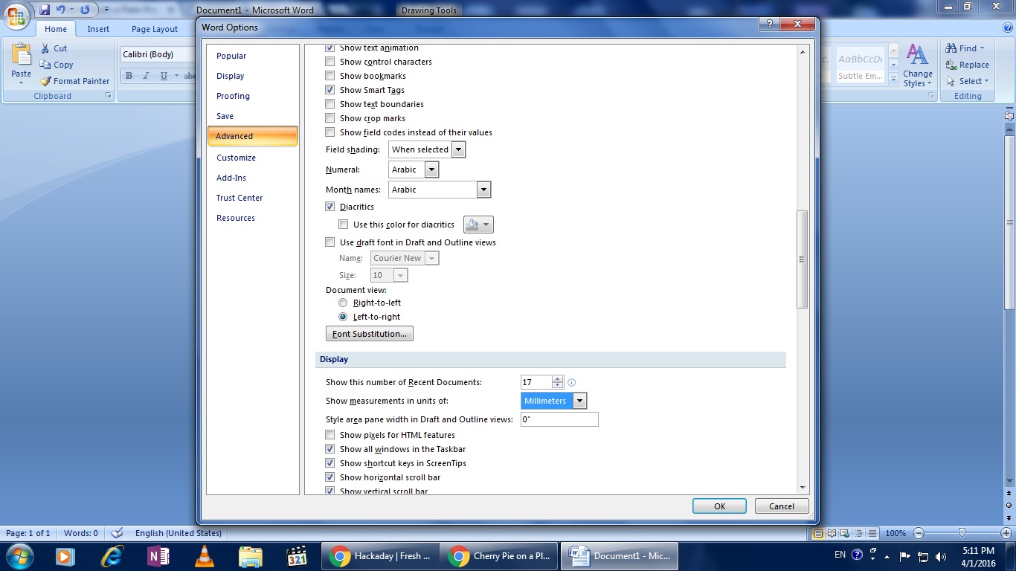Click the Zoom In plus button
This screenshot has height=571, width=1016.
[x=1006, y=533]
